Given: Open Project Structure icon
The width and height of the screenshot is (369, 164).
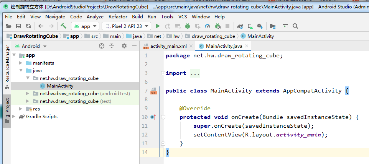Looking at the screenshot, I should [272, 26].
